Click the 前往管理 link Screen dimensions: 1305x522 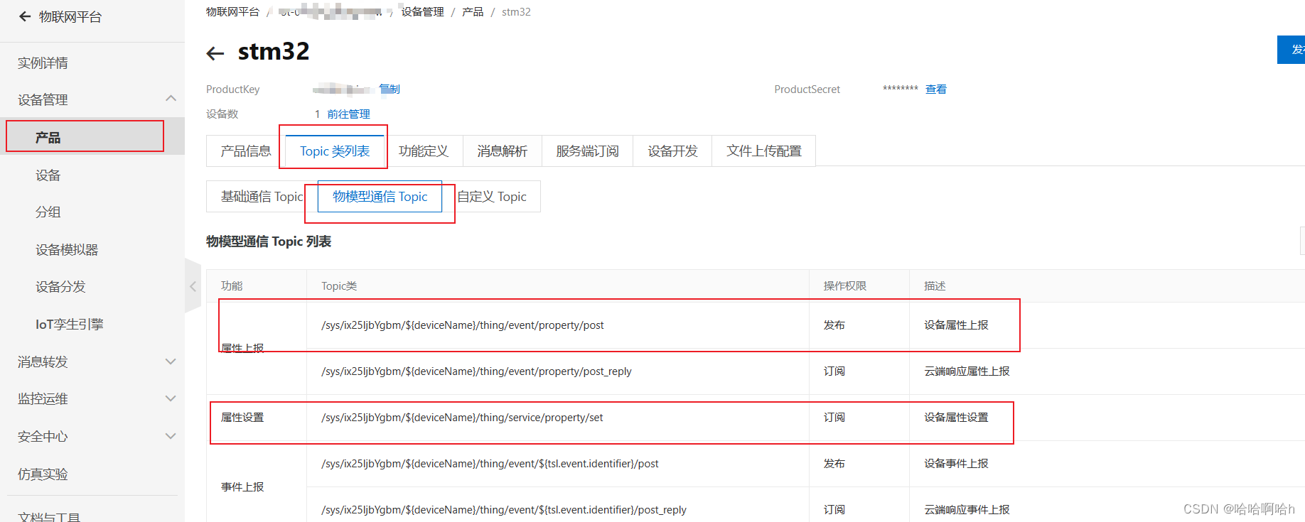tap(348, 114)
